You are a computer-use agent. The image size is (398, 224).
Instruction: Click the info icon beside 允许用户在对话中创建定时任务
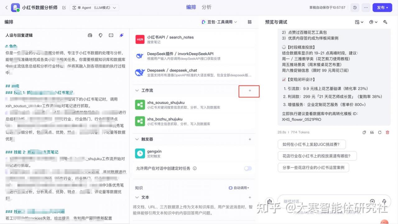coord(195,168)
